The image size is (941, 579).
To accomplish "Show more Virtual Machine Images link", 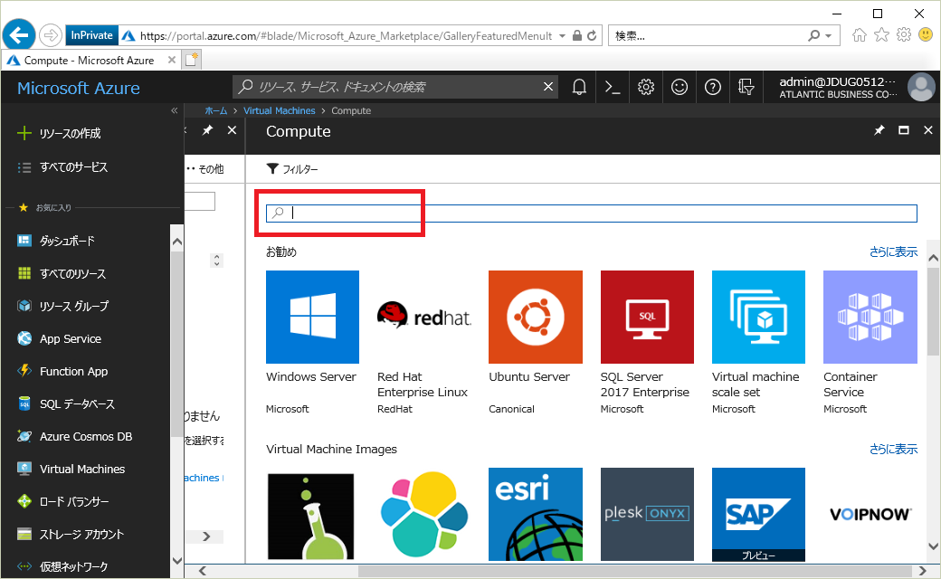I will coord(893,449).
